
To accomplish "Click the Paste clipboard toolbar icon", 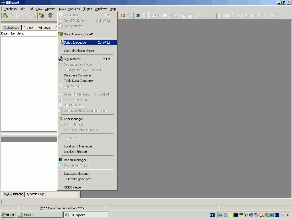I will click(190, 16).
